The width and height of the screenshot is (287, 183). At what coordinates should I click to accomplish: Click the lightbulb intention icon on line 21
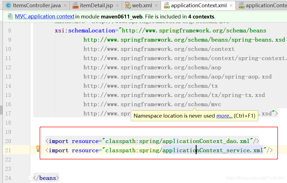[x=38, y=149]
